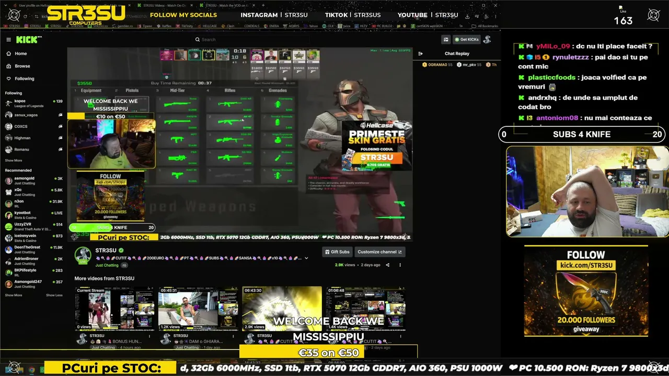Click n3on avatar in Recommended

click(x=8, y=204)
